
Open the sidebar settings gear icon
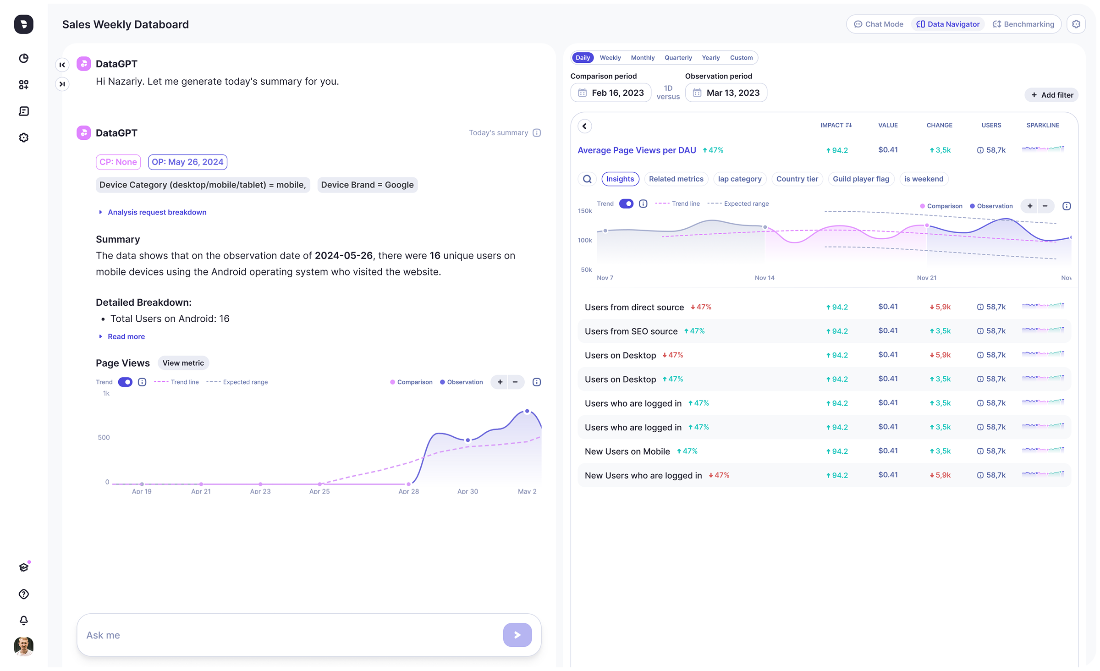24,138
